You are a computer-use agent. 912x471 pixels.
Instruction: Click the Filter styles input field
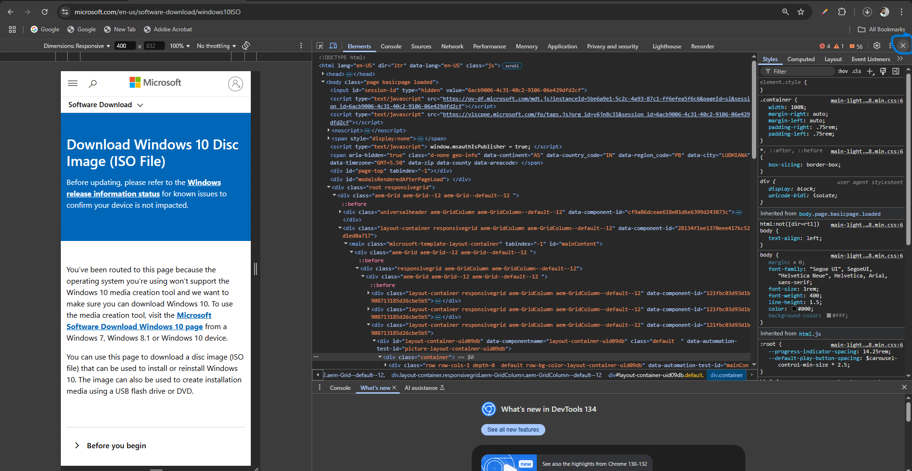(798, 71)
